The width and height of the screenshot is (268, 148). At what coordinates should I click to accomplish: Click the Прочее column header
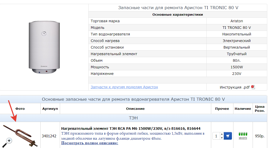tap(222, 109)
